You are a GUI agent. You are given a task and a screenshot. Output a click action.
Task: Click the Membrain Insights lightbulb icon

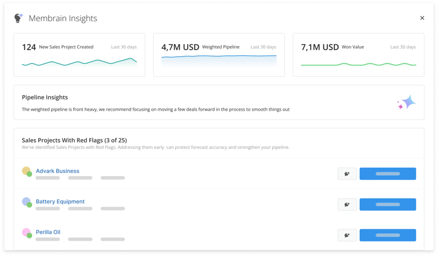(x=18, y=18)
